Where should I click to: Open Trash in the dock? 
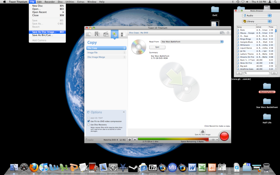tap(266, 168)
